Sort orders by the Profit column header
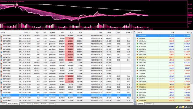The width and height of the screenshot is (193, 109). tap(128, 33)
